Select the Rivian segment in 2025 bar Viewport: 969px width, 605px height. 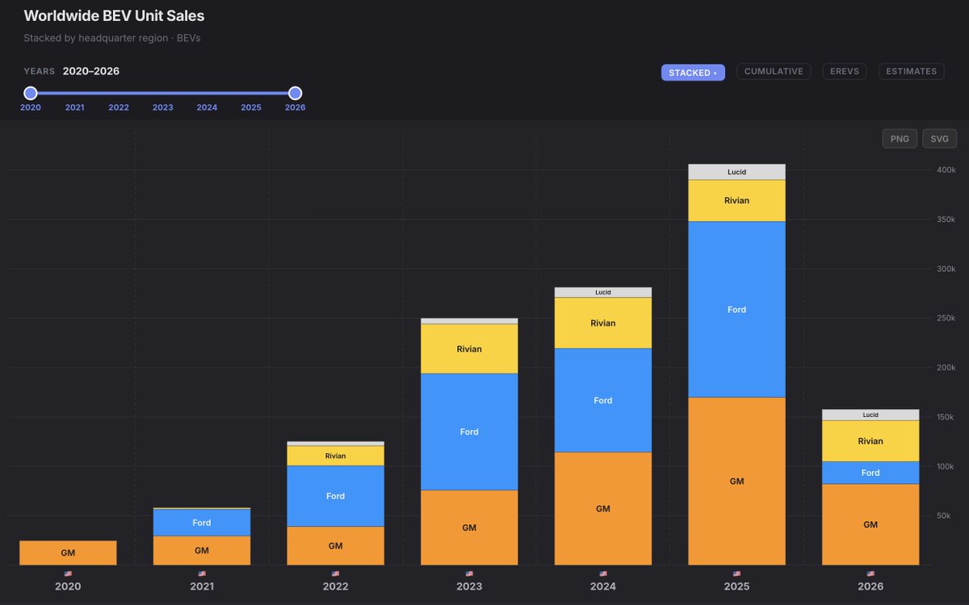pyautogui.click(x=736, y=201)
